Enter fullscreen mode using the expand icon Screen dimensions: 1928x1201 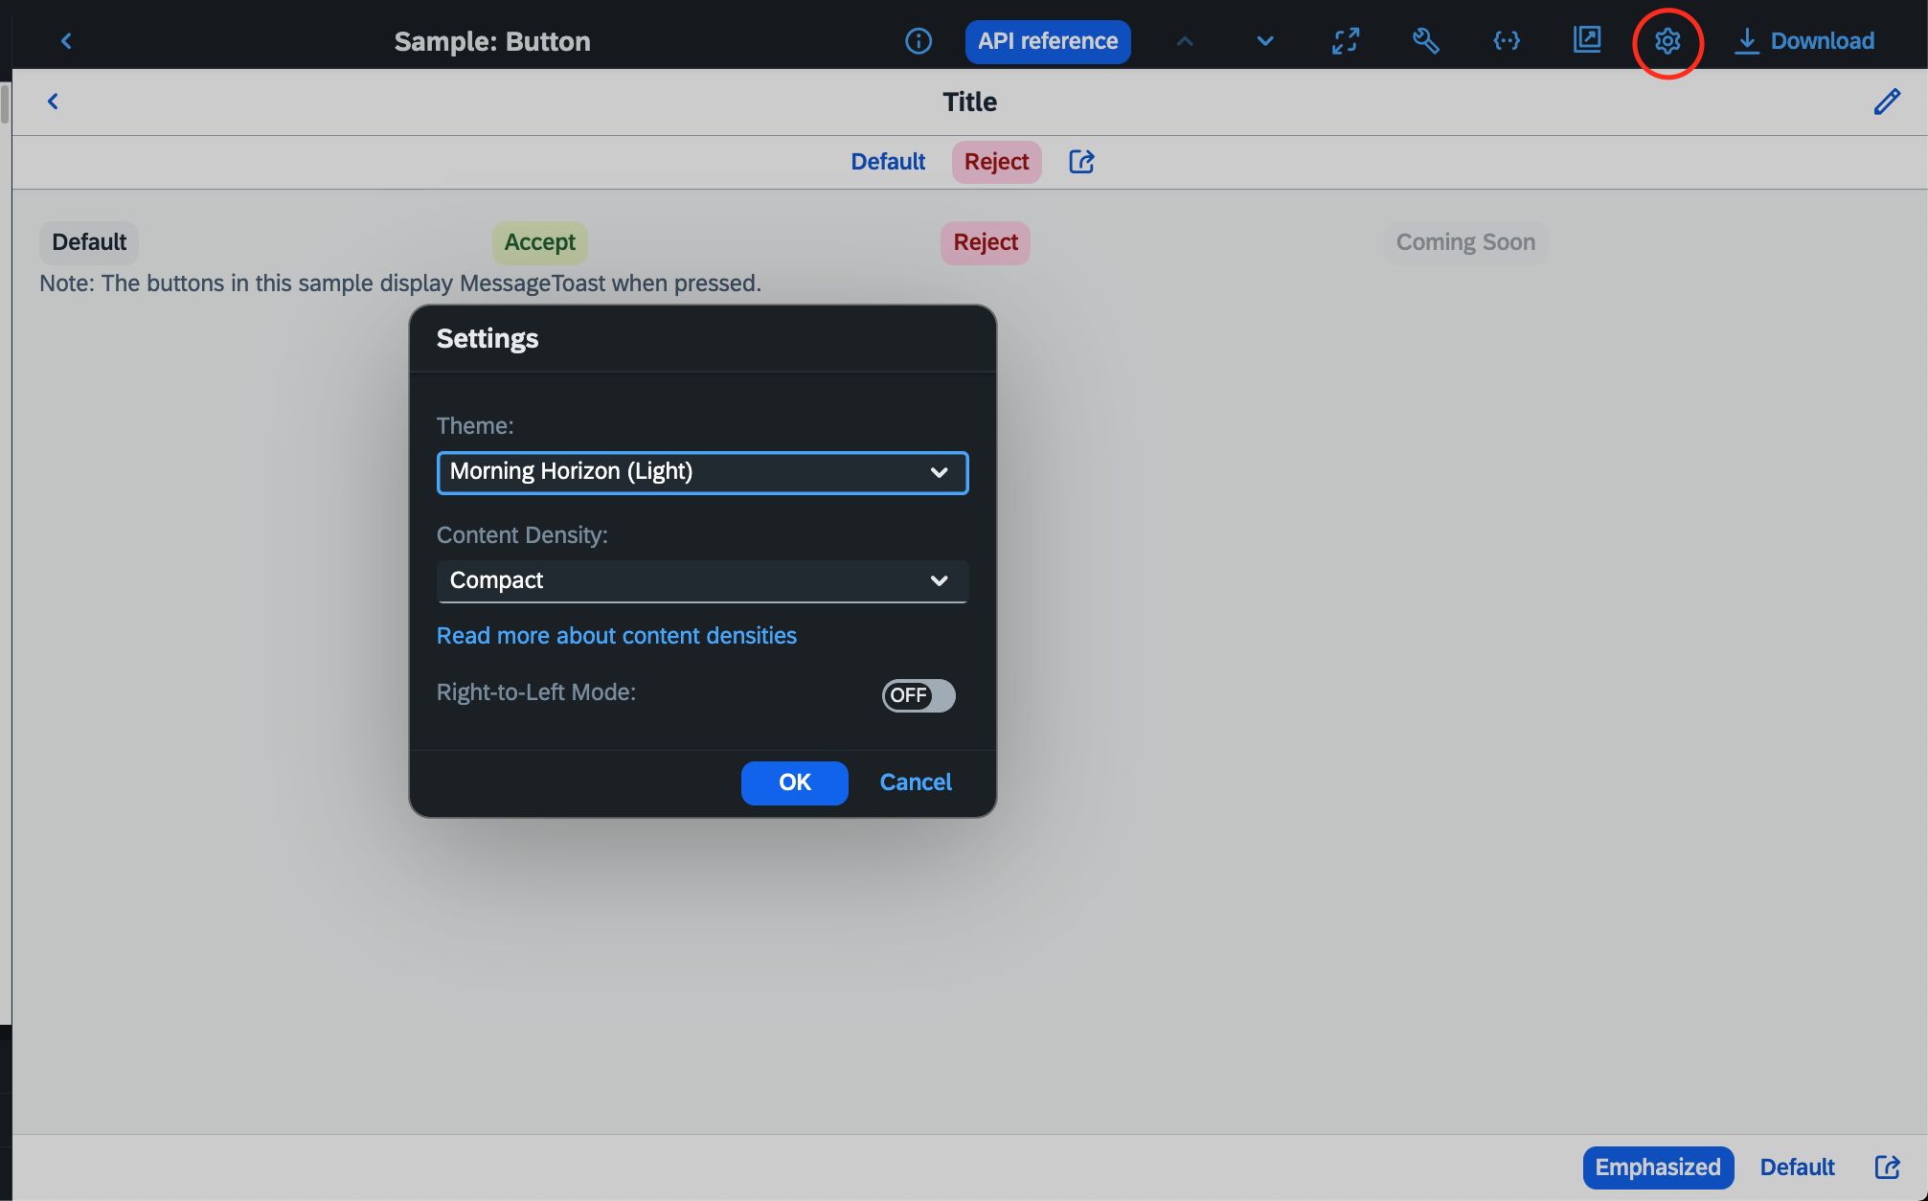(x=1345, y=41)
